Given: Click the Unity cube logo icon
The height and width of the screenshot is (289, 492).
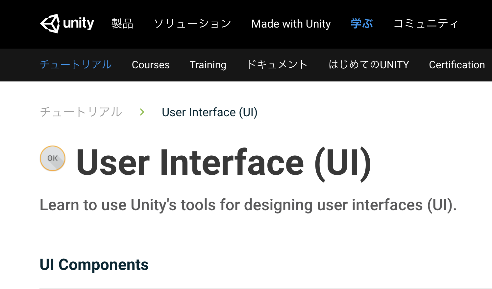Looking at the screenshot, I should coord(50,24).
